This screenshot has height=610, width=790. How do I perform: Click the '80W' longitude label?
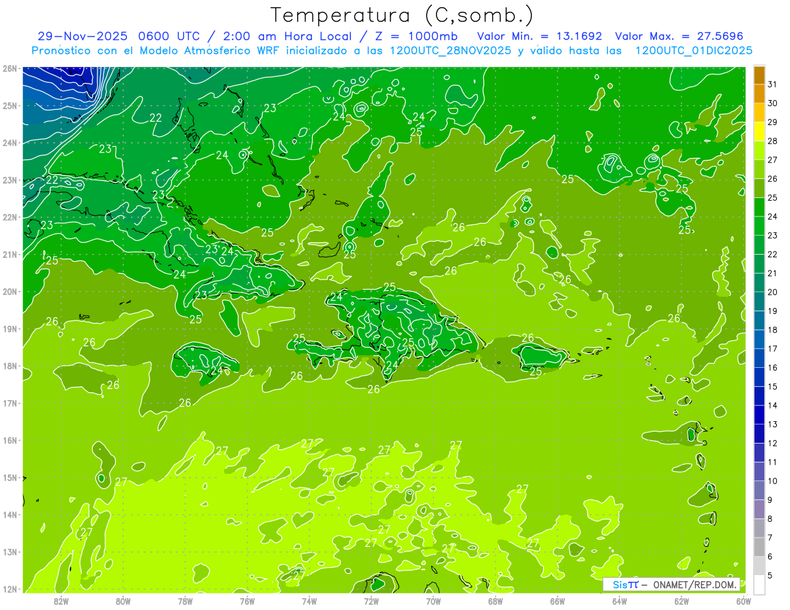122,601
